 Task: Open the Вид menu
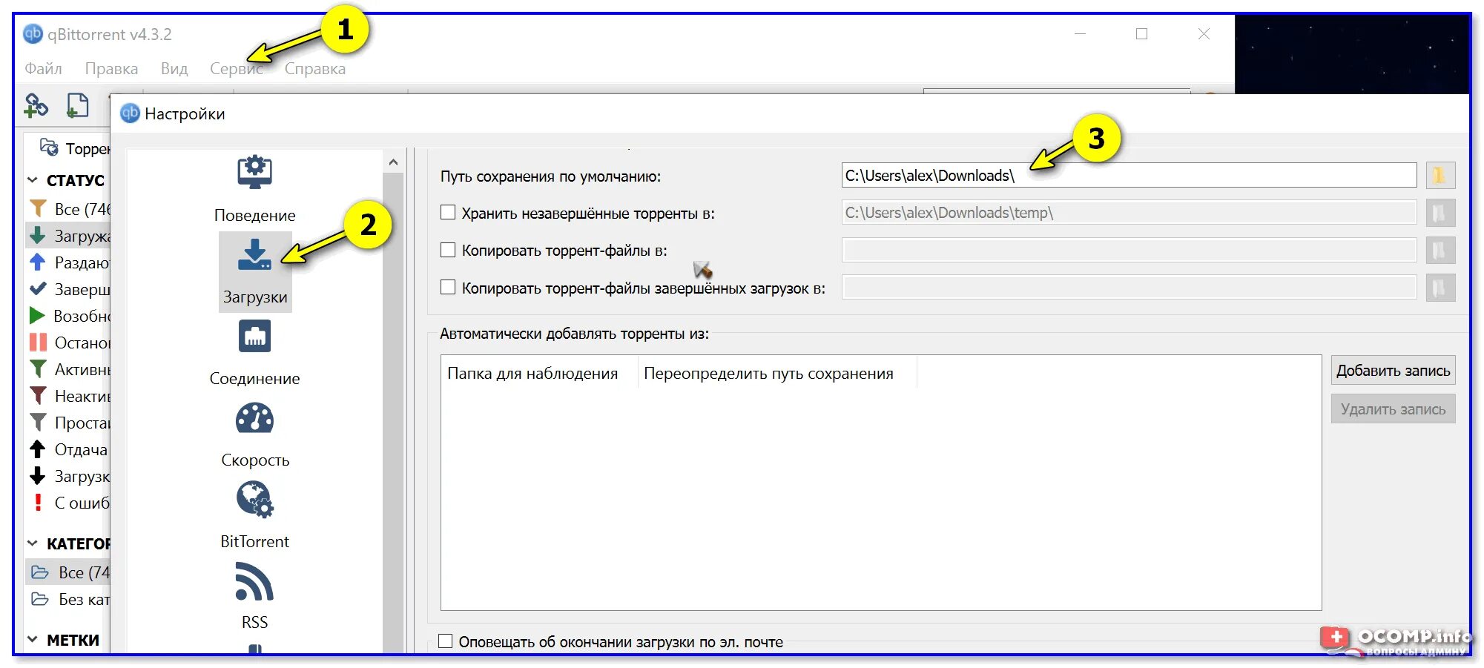174,69
